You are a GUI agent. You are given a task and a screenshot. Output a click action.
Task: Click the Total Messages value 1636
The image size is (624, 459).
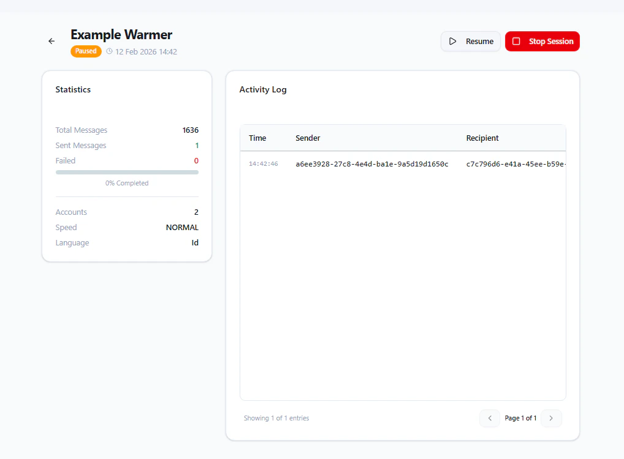[x=190, y=130]
